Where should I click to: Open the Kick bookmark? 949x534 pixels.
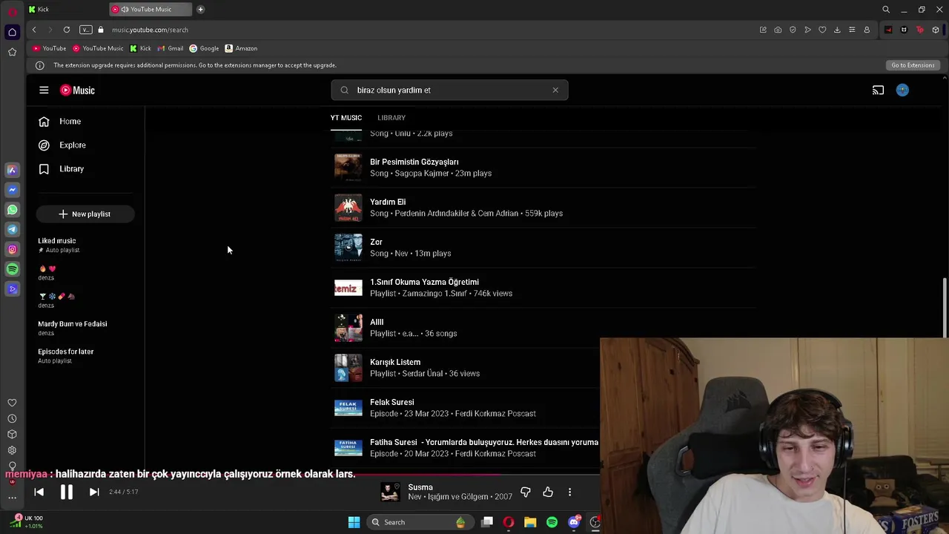tap(140, 48)
